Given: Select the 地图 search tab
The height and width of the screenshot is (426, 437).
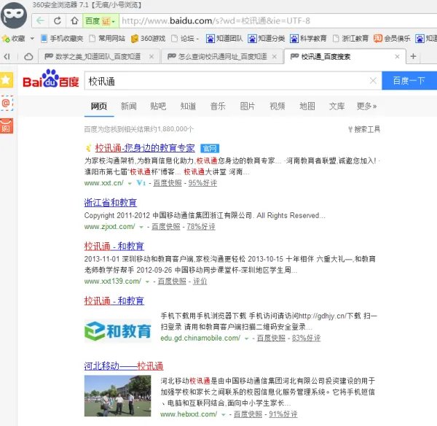Looking at the screenshot, I should (307, 106).
